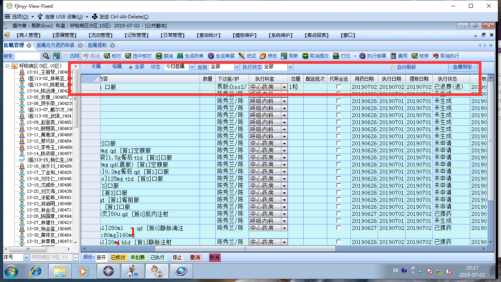This screenshot has height=282, width=501.
Task: Collapse the 呼吸病区(9区,10区) tree node
Action: click(x=8, y=66)
